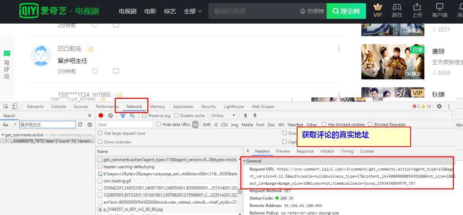
Task: Check Has blocked cookies
Action: click(x=324, y=124)
